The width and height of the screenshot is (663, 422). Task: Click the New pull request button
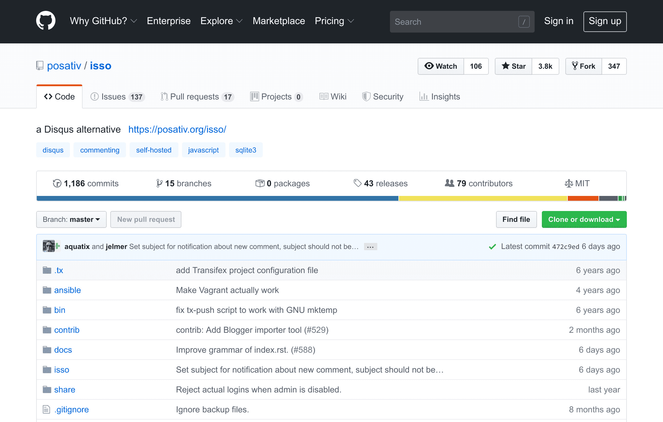tap(146, 219)
